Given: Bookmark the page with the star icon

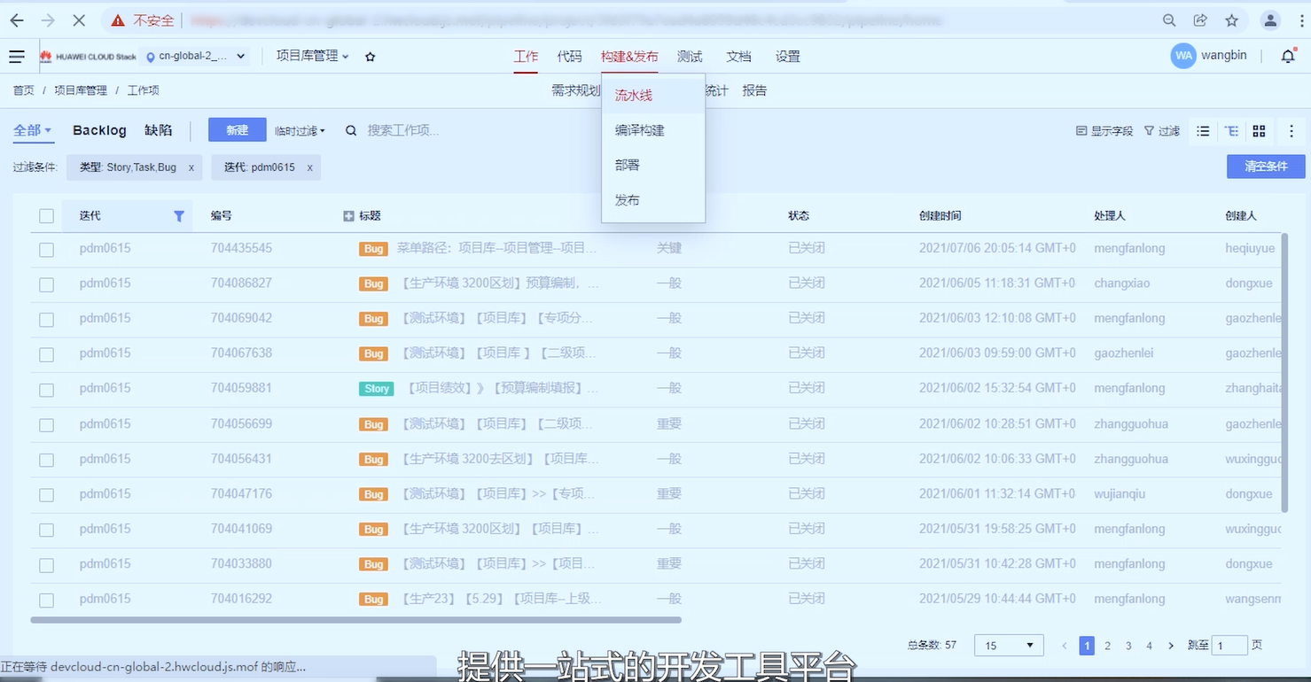Looking at the screenshot, I should click(1231, 20).
